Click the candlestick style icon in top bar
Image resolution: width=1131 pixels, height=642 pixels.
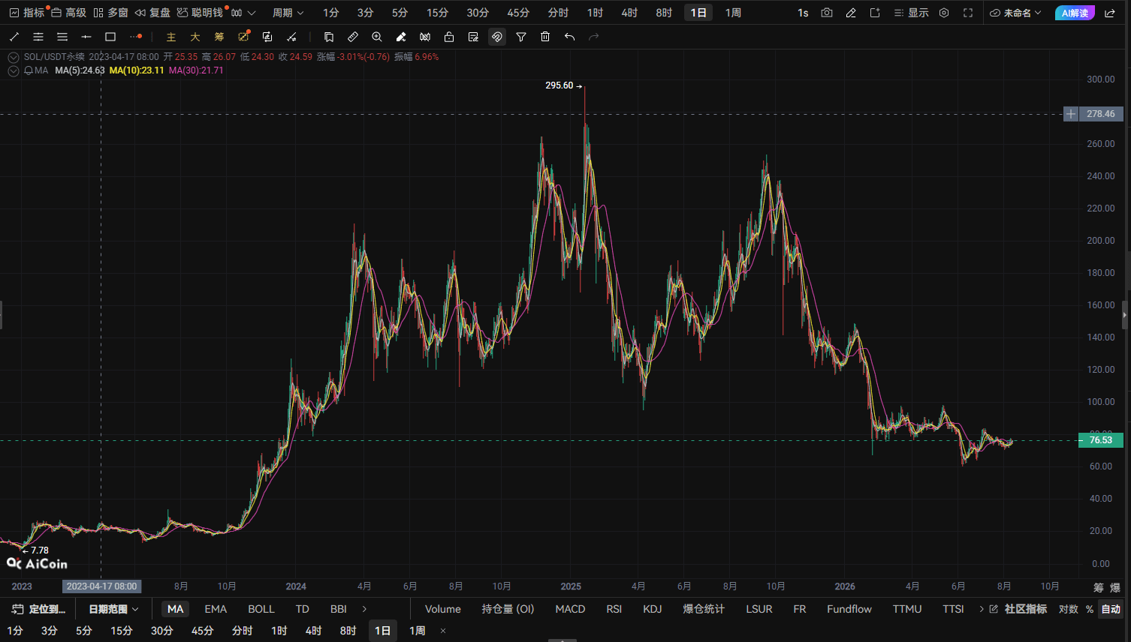pyautogui.click(x=237, y=13)
